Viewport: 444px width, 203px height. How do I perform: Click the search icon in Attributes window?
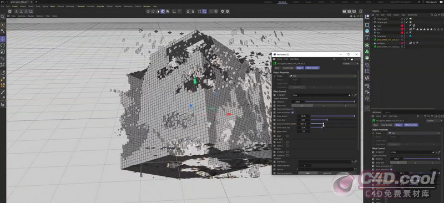345,59
